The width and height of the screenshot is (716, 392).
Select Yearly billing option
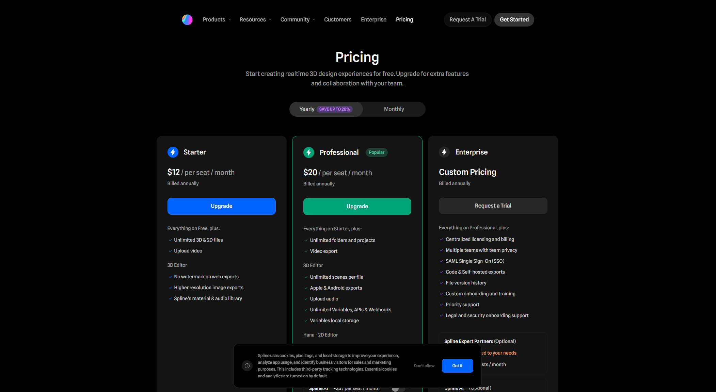(x=307, y=109)
